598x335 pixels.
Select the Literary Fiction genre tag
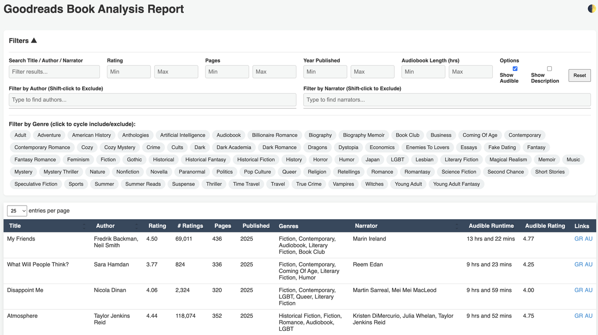pyautogui.click(x=462, y=159)
